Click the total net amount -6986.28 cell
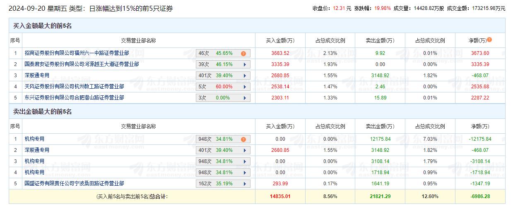The width and height of the screenshot is (513, 208). point(480,196)
